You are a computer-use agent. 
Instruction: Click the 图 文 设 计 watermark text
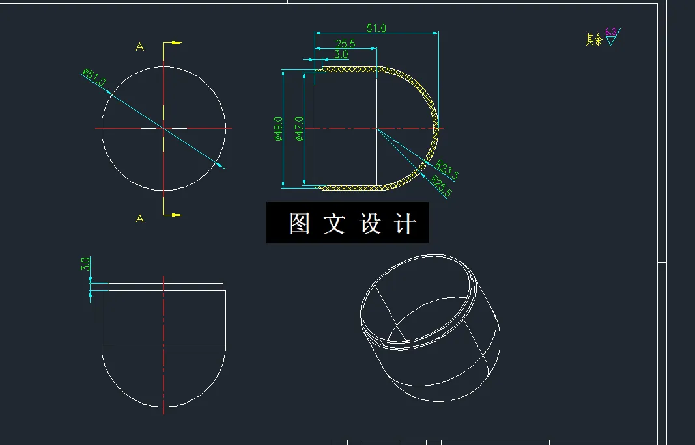click(x=349, y=222)
